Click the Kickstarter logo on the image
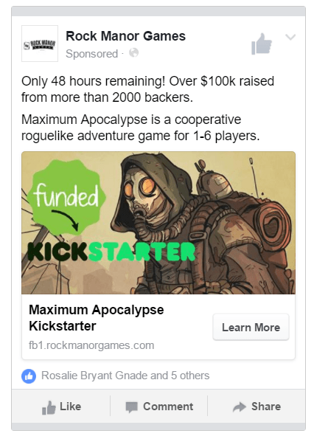The width and height of the screenshot is (314, 439). coord(111,252)
